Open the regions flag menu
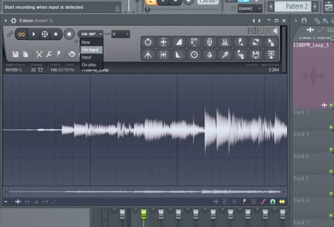Screen dimensions: 334x227 [59, 54]
